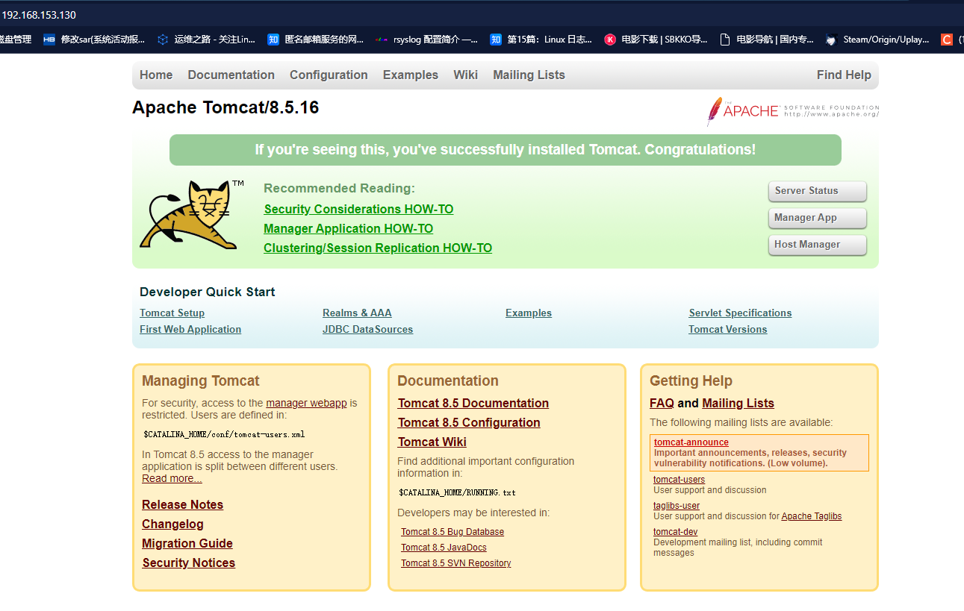The height and width of the screenshot is (611, 964).
Task: Open the 电影下载 SBKKO bookmark
Action: (x=656, y=40)
